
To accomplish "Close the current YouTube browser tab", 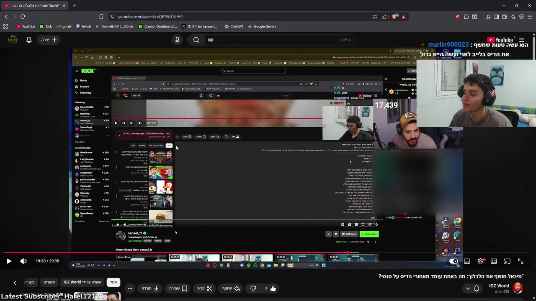I will click(64, 5).
